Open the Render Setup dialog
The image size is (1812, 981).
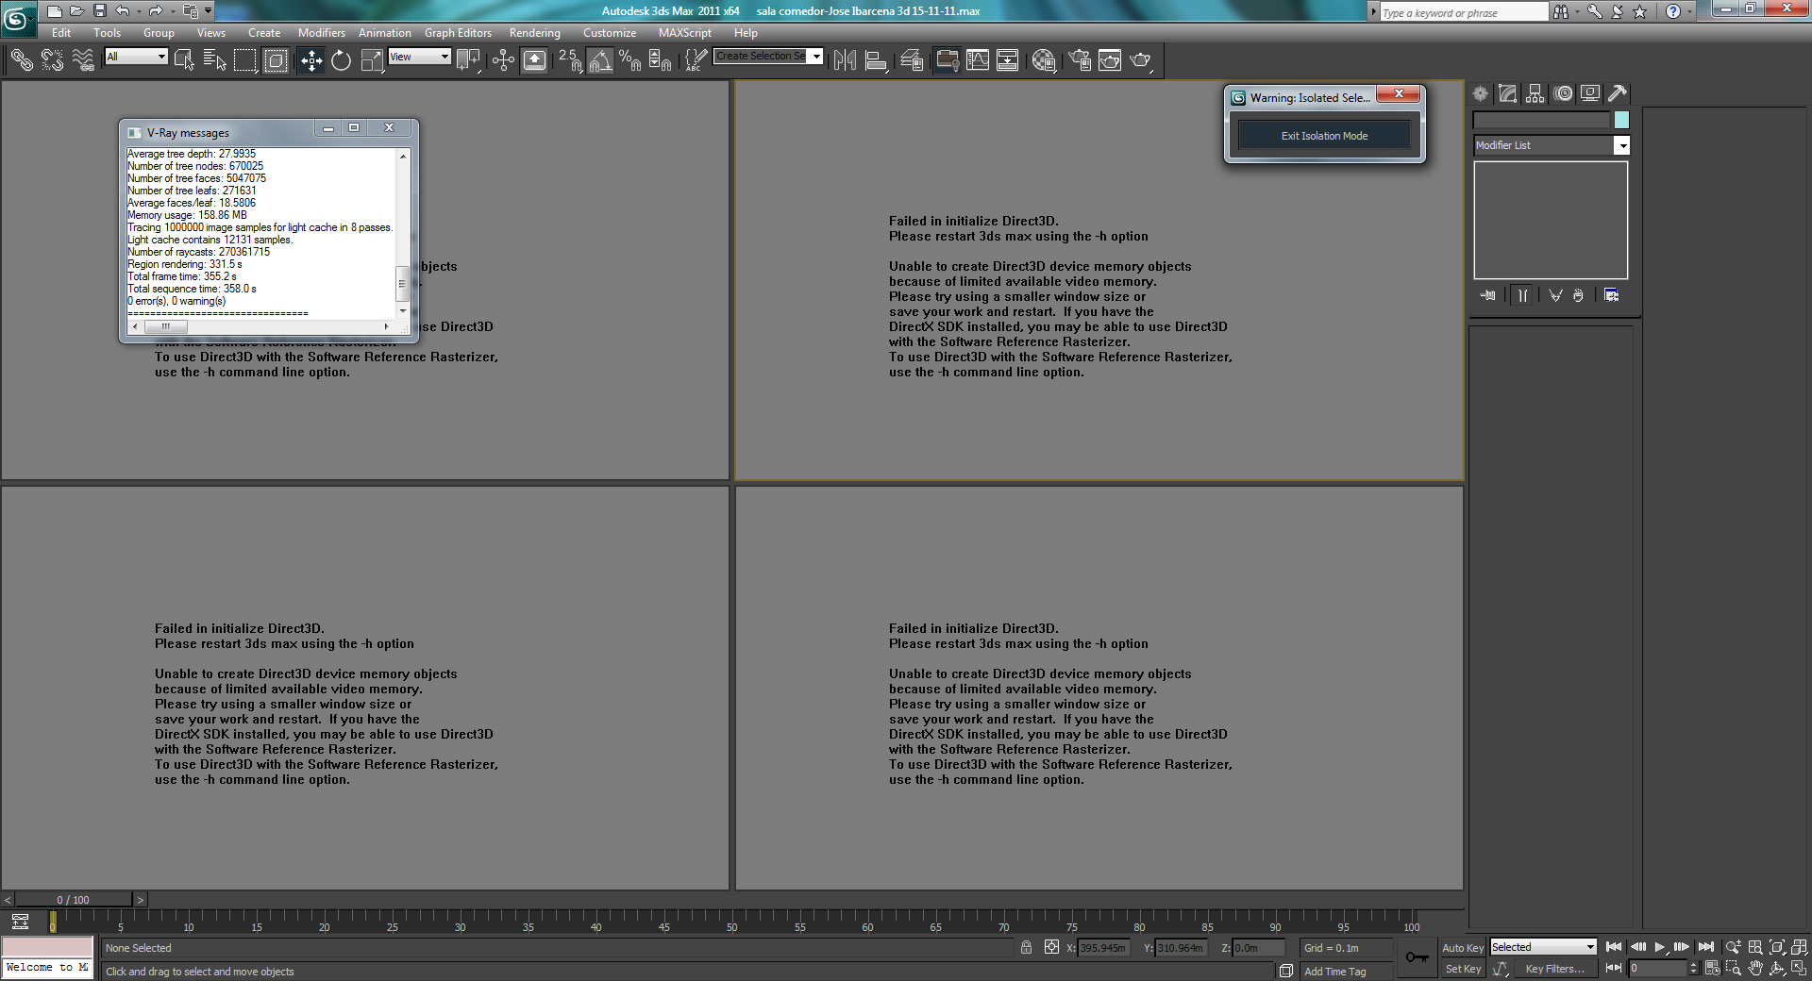click(1080, 60)
